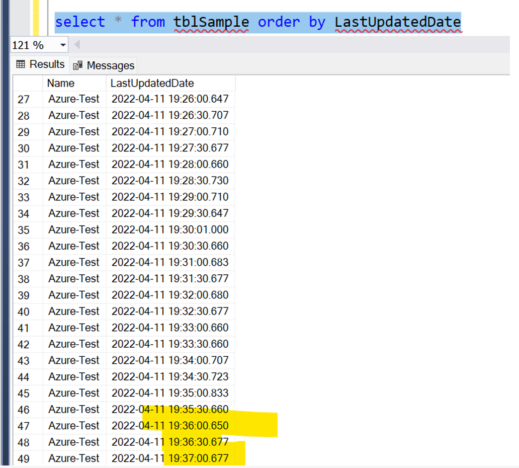Viewport: 519px width, 468px height.
Task: Click date cell 2022-04-11 19:26:00.647
Action: pyautogui.click(x=170, y=99)
